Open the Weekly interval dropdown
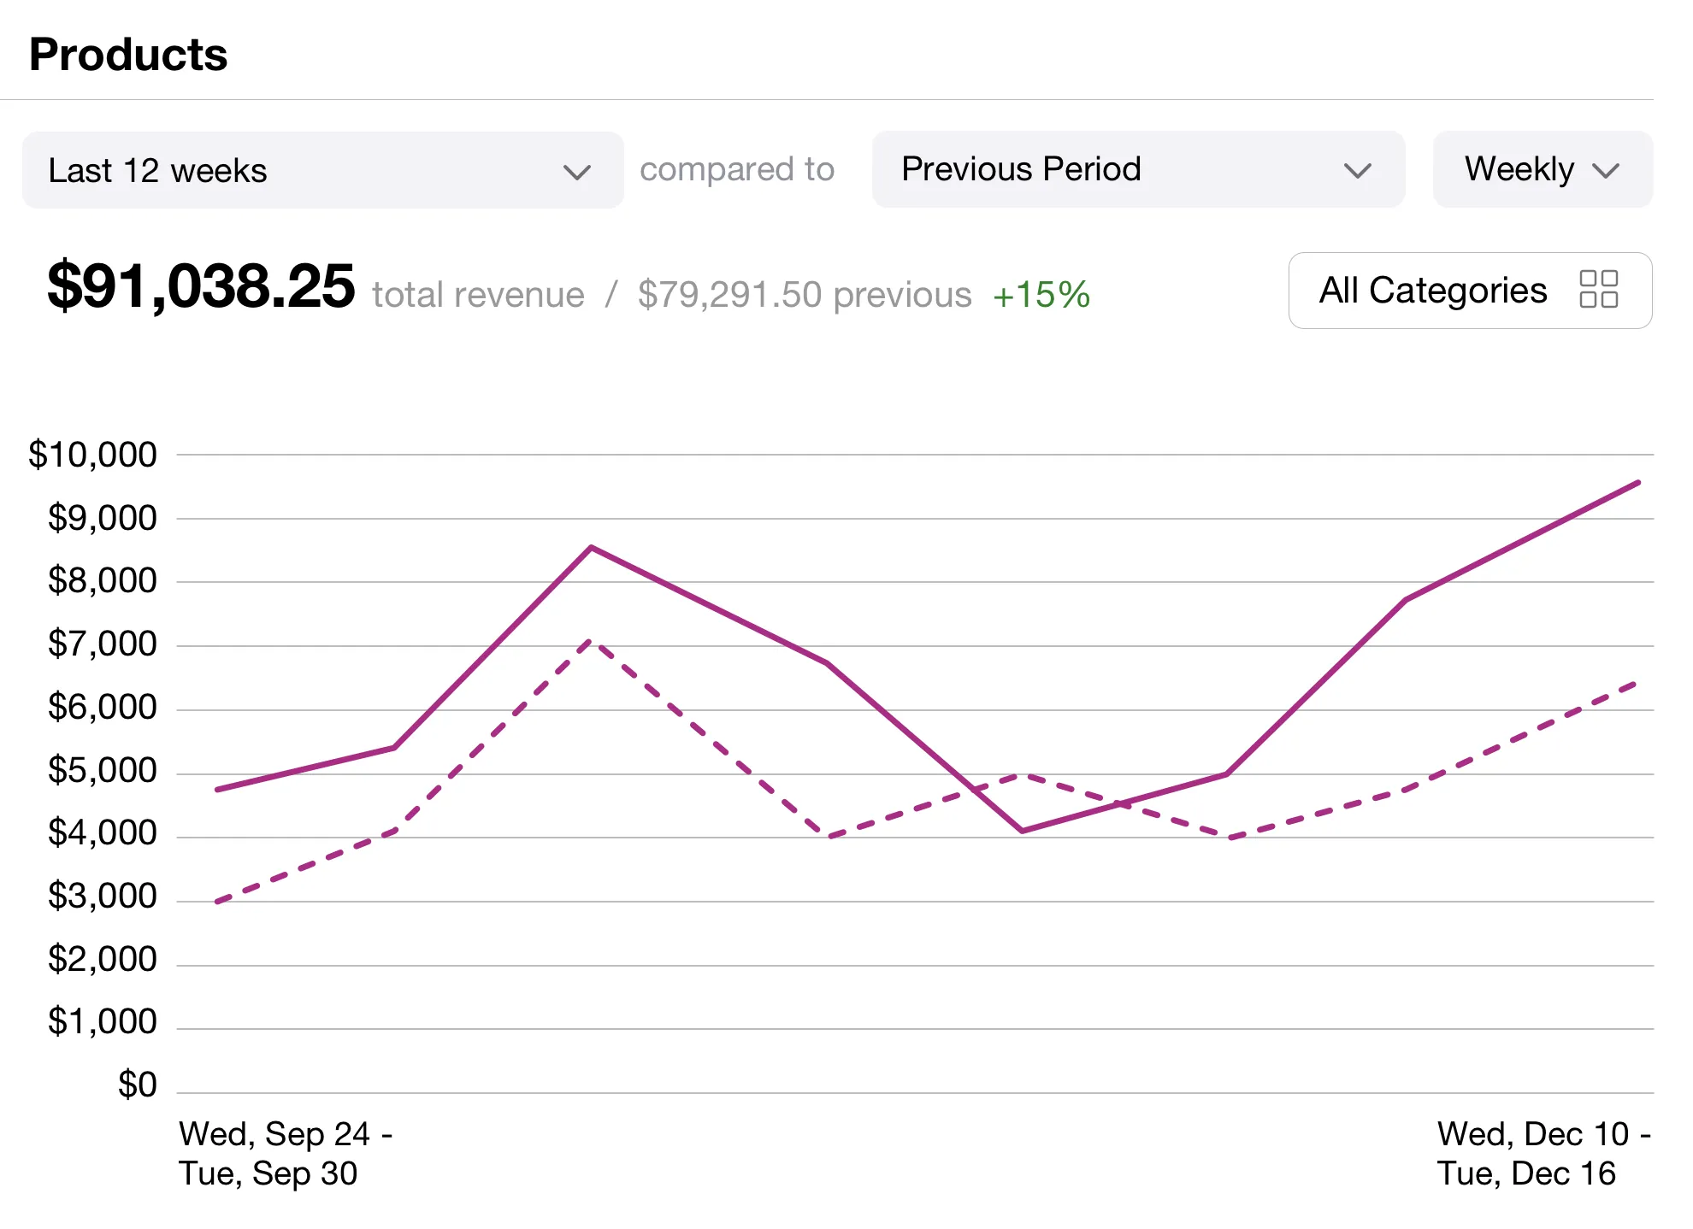Viewport: 1693px width, 1229px height. 1543,169
